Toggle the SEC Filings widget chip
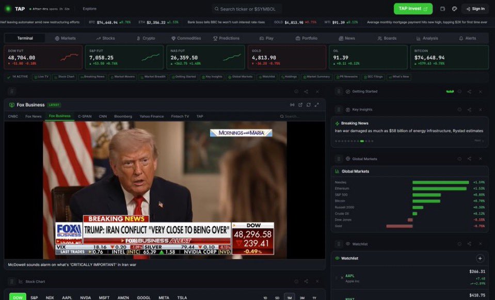 point(373,77)
